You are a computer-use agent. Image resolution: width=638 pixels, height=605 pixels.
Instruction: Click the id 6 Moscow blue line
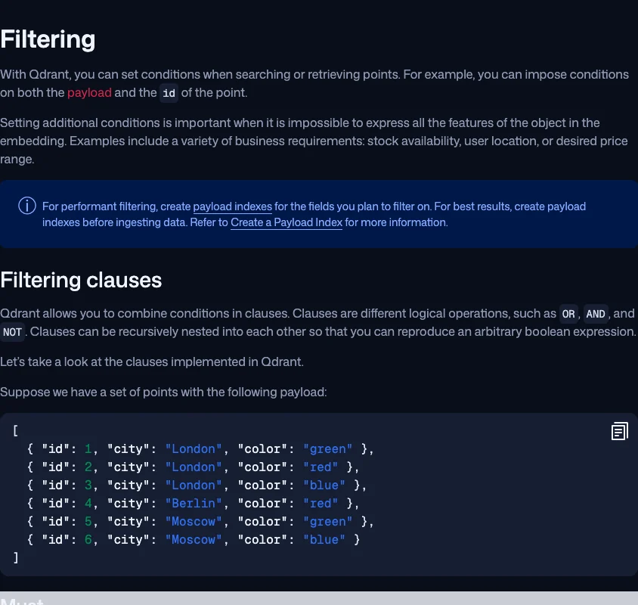coord(194,540)
